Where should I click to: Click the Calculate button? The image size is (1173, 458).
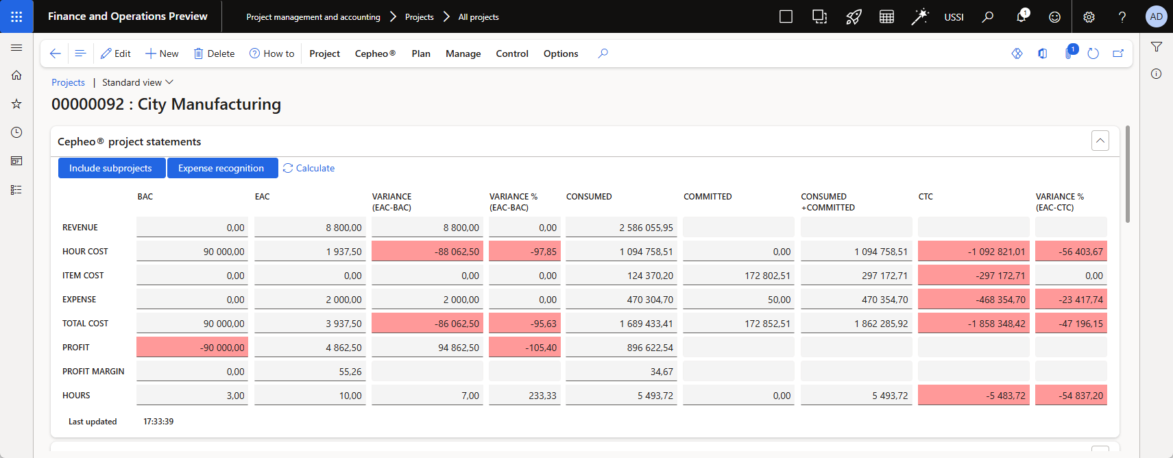[309, 168]
